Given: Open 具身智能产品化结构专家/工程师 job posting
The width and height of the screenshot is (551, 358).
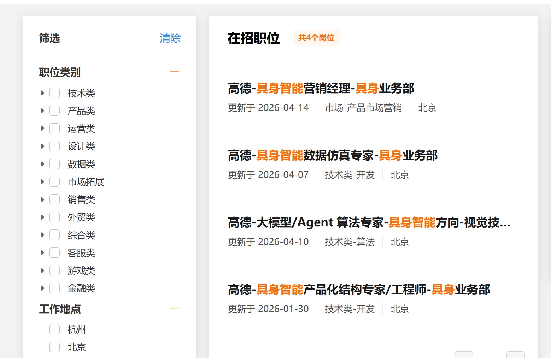Looking at the screenshot, I should pos(358,290).
